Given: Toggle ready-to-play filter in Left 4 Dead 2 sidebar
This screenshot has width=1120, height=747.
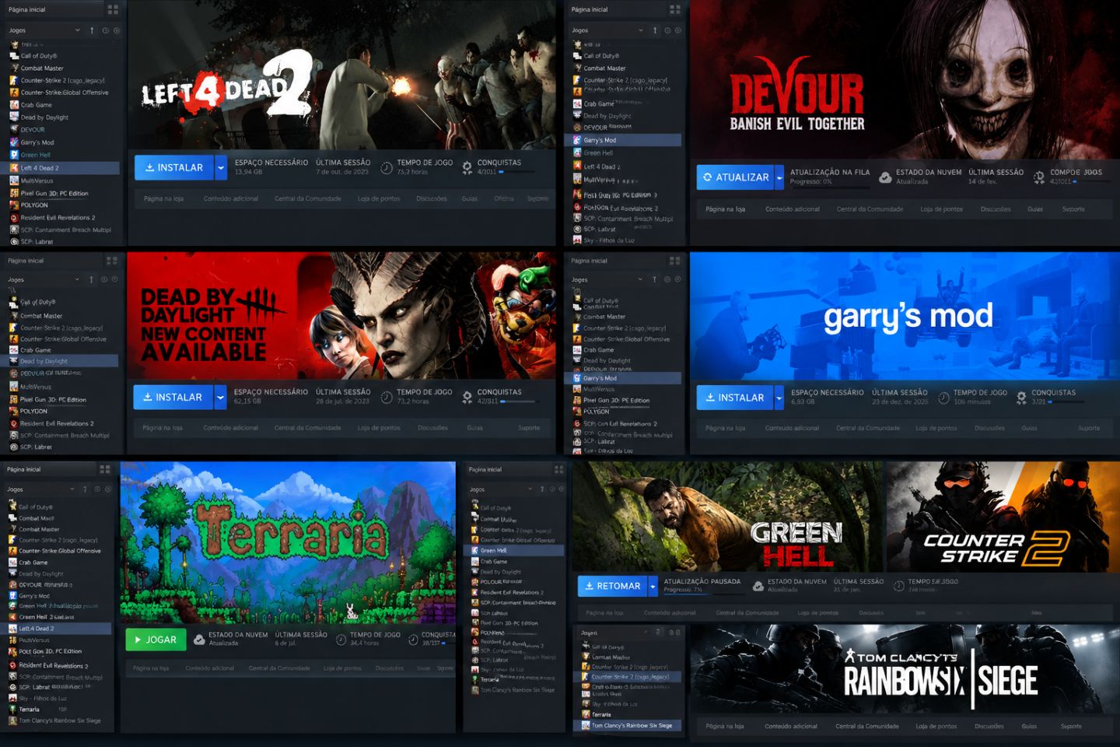Looking at the screenshot, I should [x=117, y=30].
